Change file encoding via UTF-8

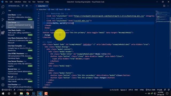[131, 90]
